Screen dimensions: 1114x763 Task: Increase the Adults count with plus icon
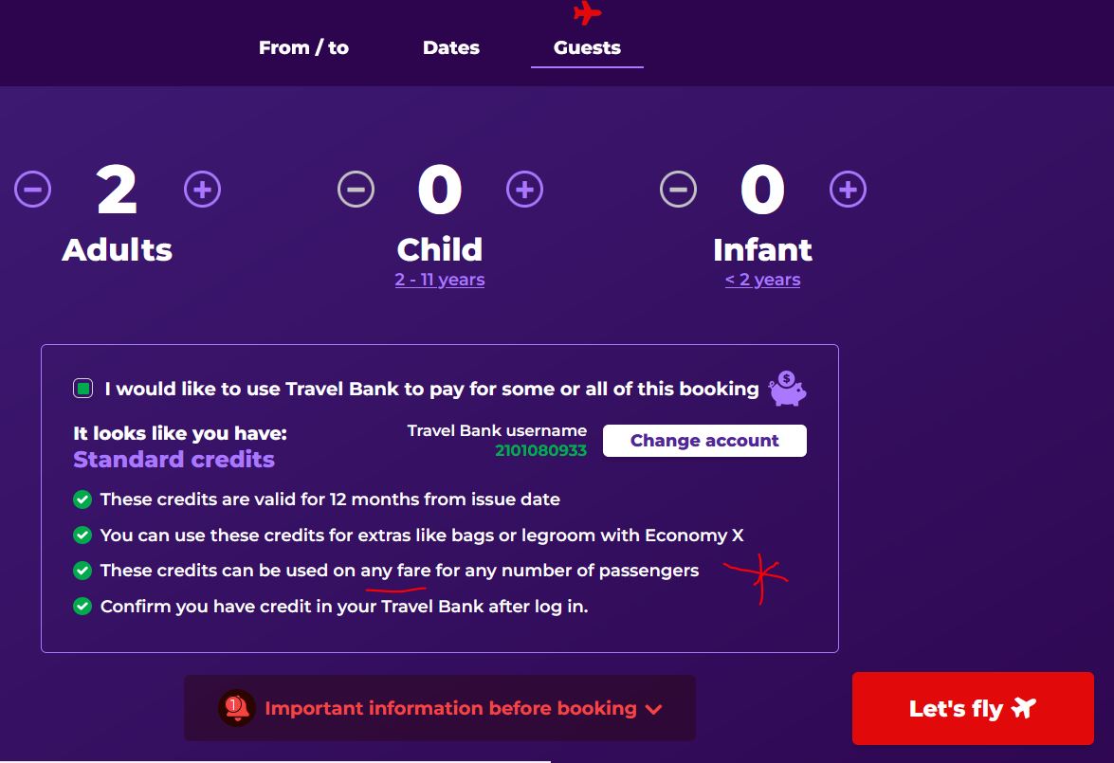[203, 190]
